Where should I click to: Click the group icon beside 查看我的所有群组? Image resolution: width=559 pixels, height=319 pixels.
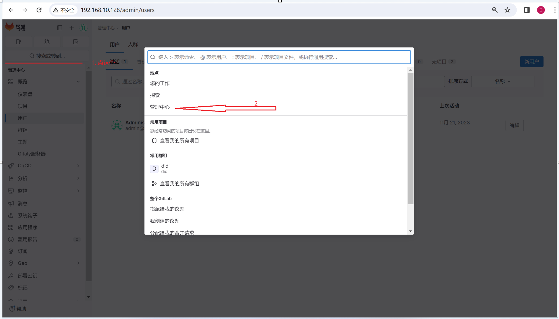point(154,184)
